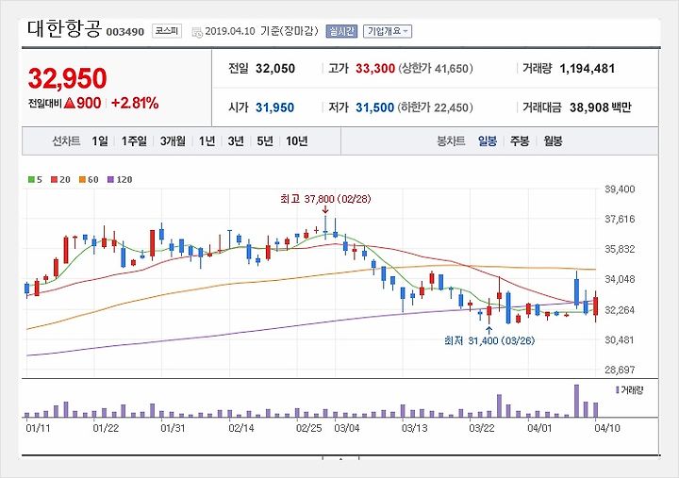Select the 1주일 line chart tab
The height and width of the screenshot is (478, 679).
[134, 141]
